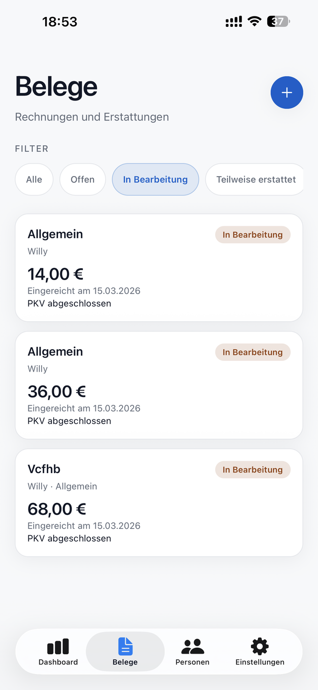The image size is (318, 690).
Task: Tap the cellular signal icon
Action: [x=233, y=21]
